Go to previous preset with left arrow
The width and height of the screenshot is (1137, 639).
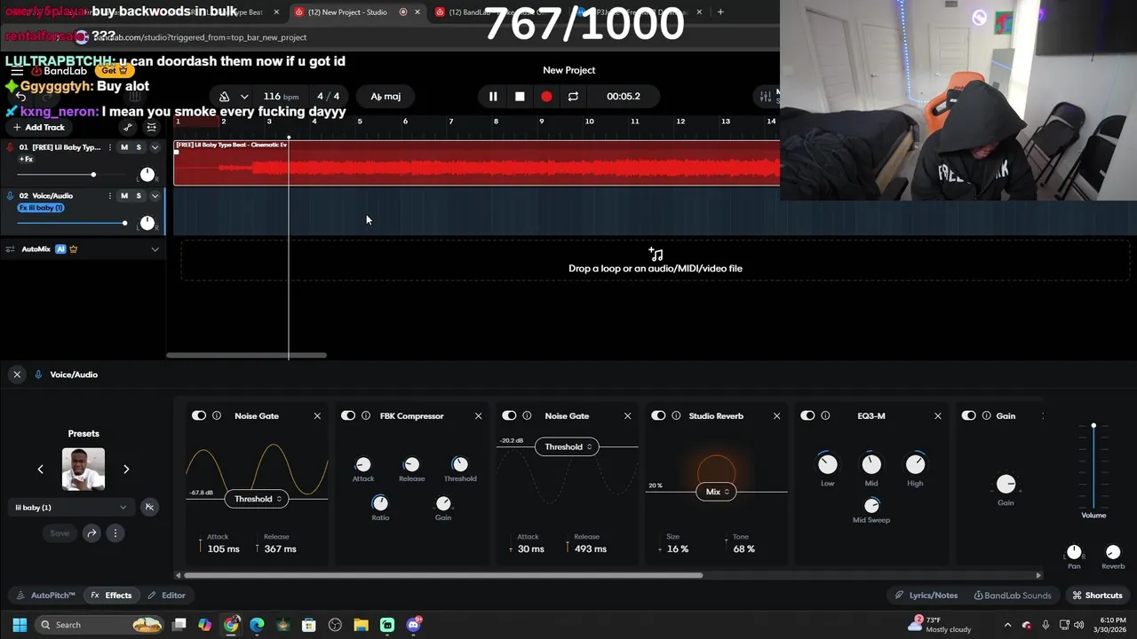click(40, 469)
